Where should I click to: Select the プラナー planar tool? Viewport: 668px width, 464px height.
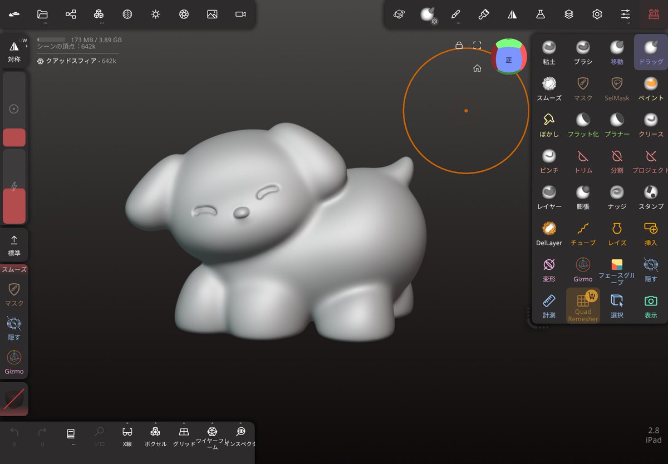617,125
